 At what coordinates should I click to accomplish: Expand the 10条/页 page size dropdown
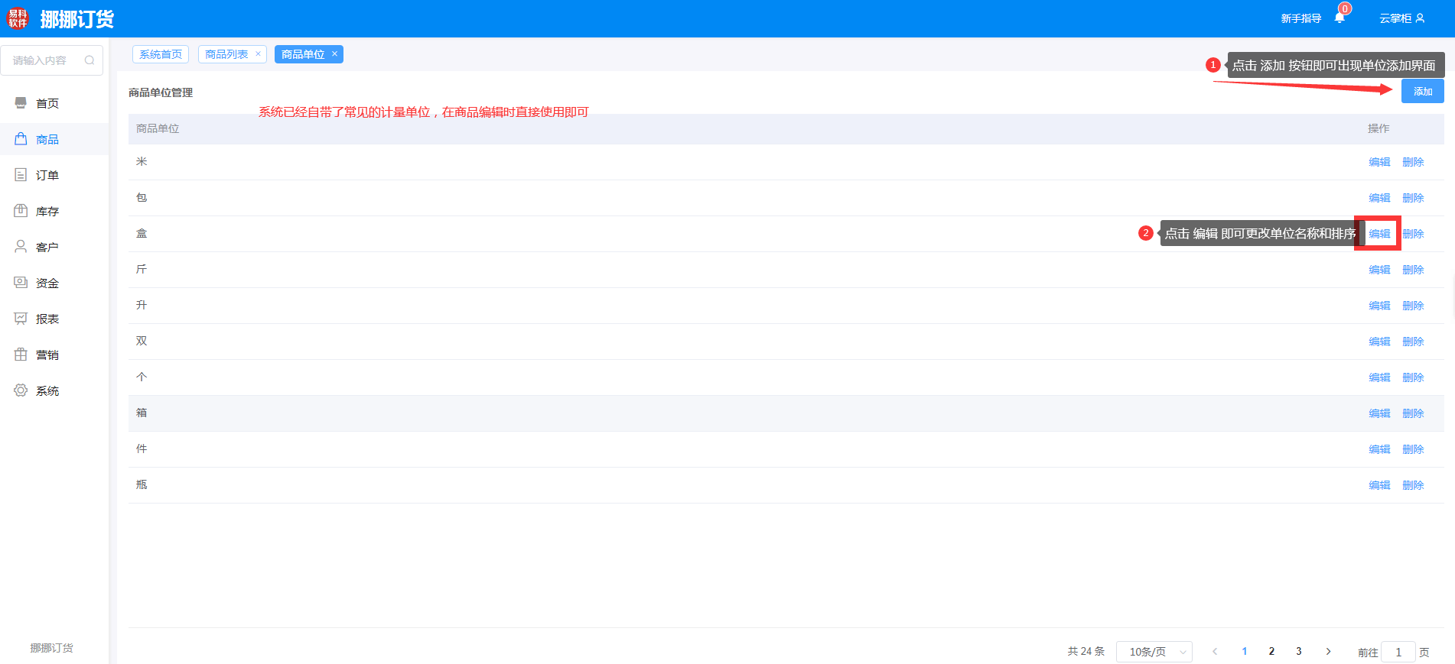point(1154,652)
